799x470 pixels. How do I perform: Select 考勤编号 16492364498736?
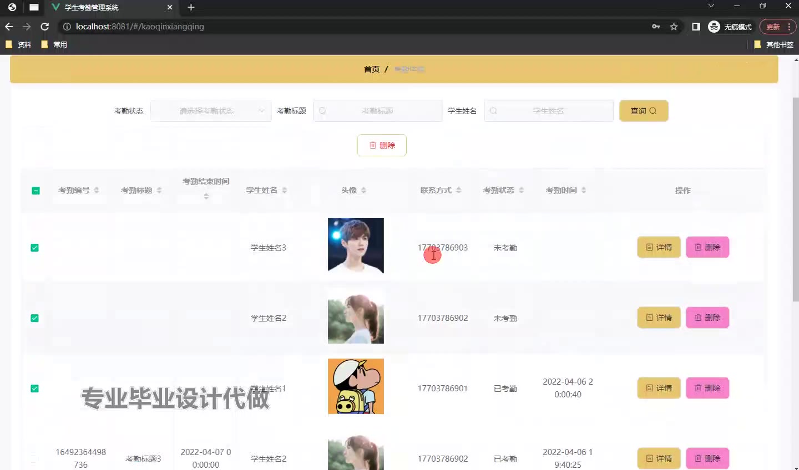point(80,458)
